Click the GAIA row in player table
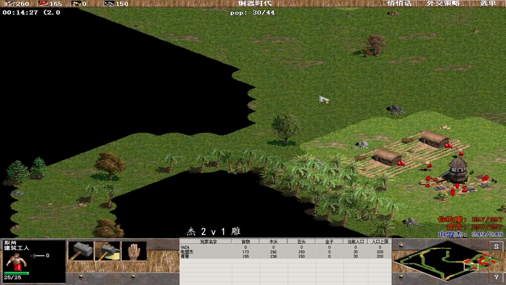The width and height of the screenshot is (506, 285). pyautogui.click(x=285, y=247)
